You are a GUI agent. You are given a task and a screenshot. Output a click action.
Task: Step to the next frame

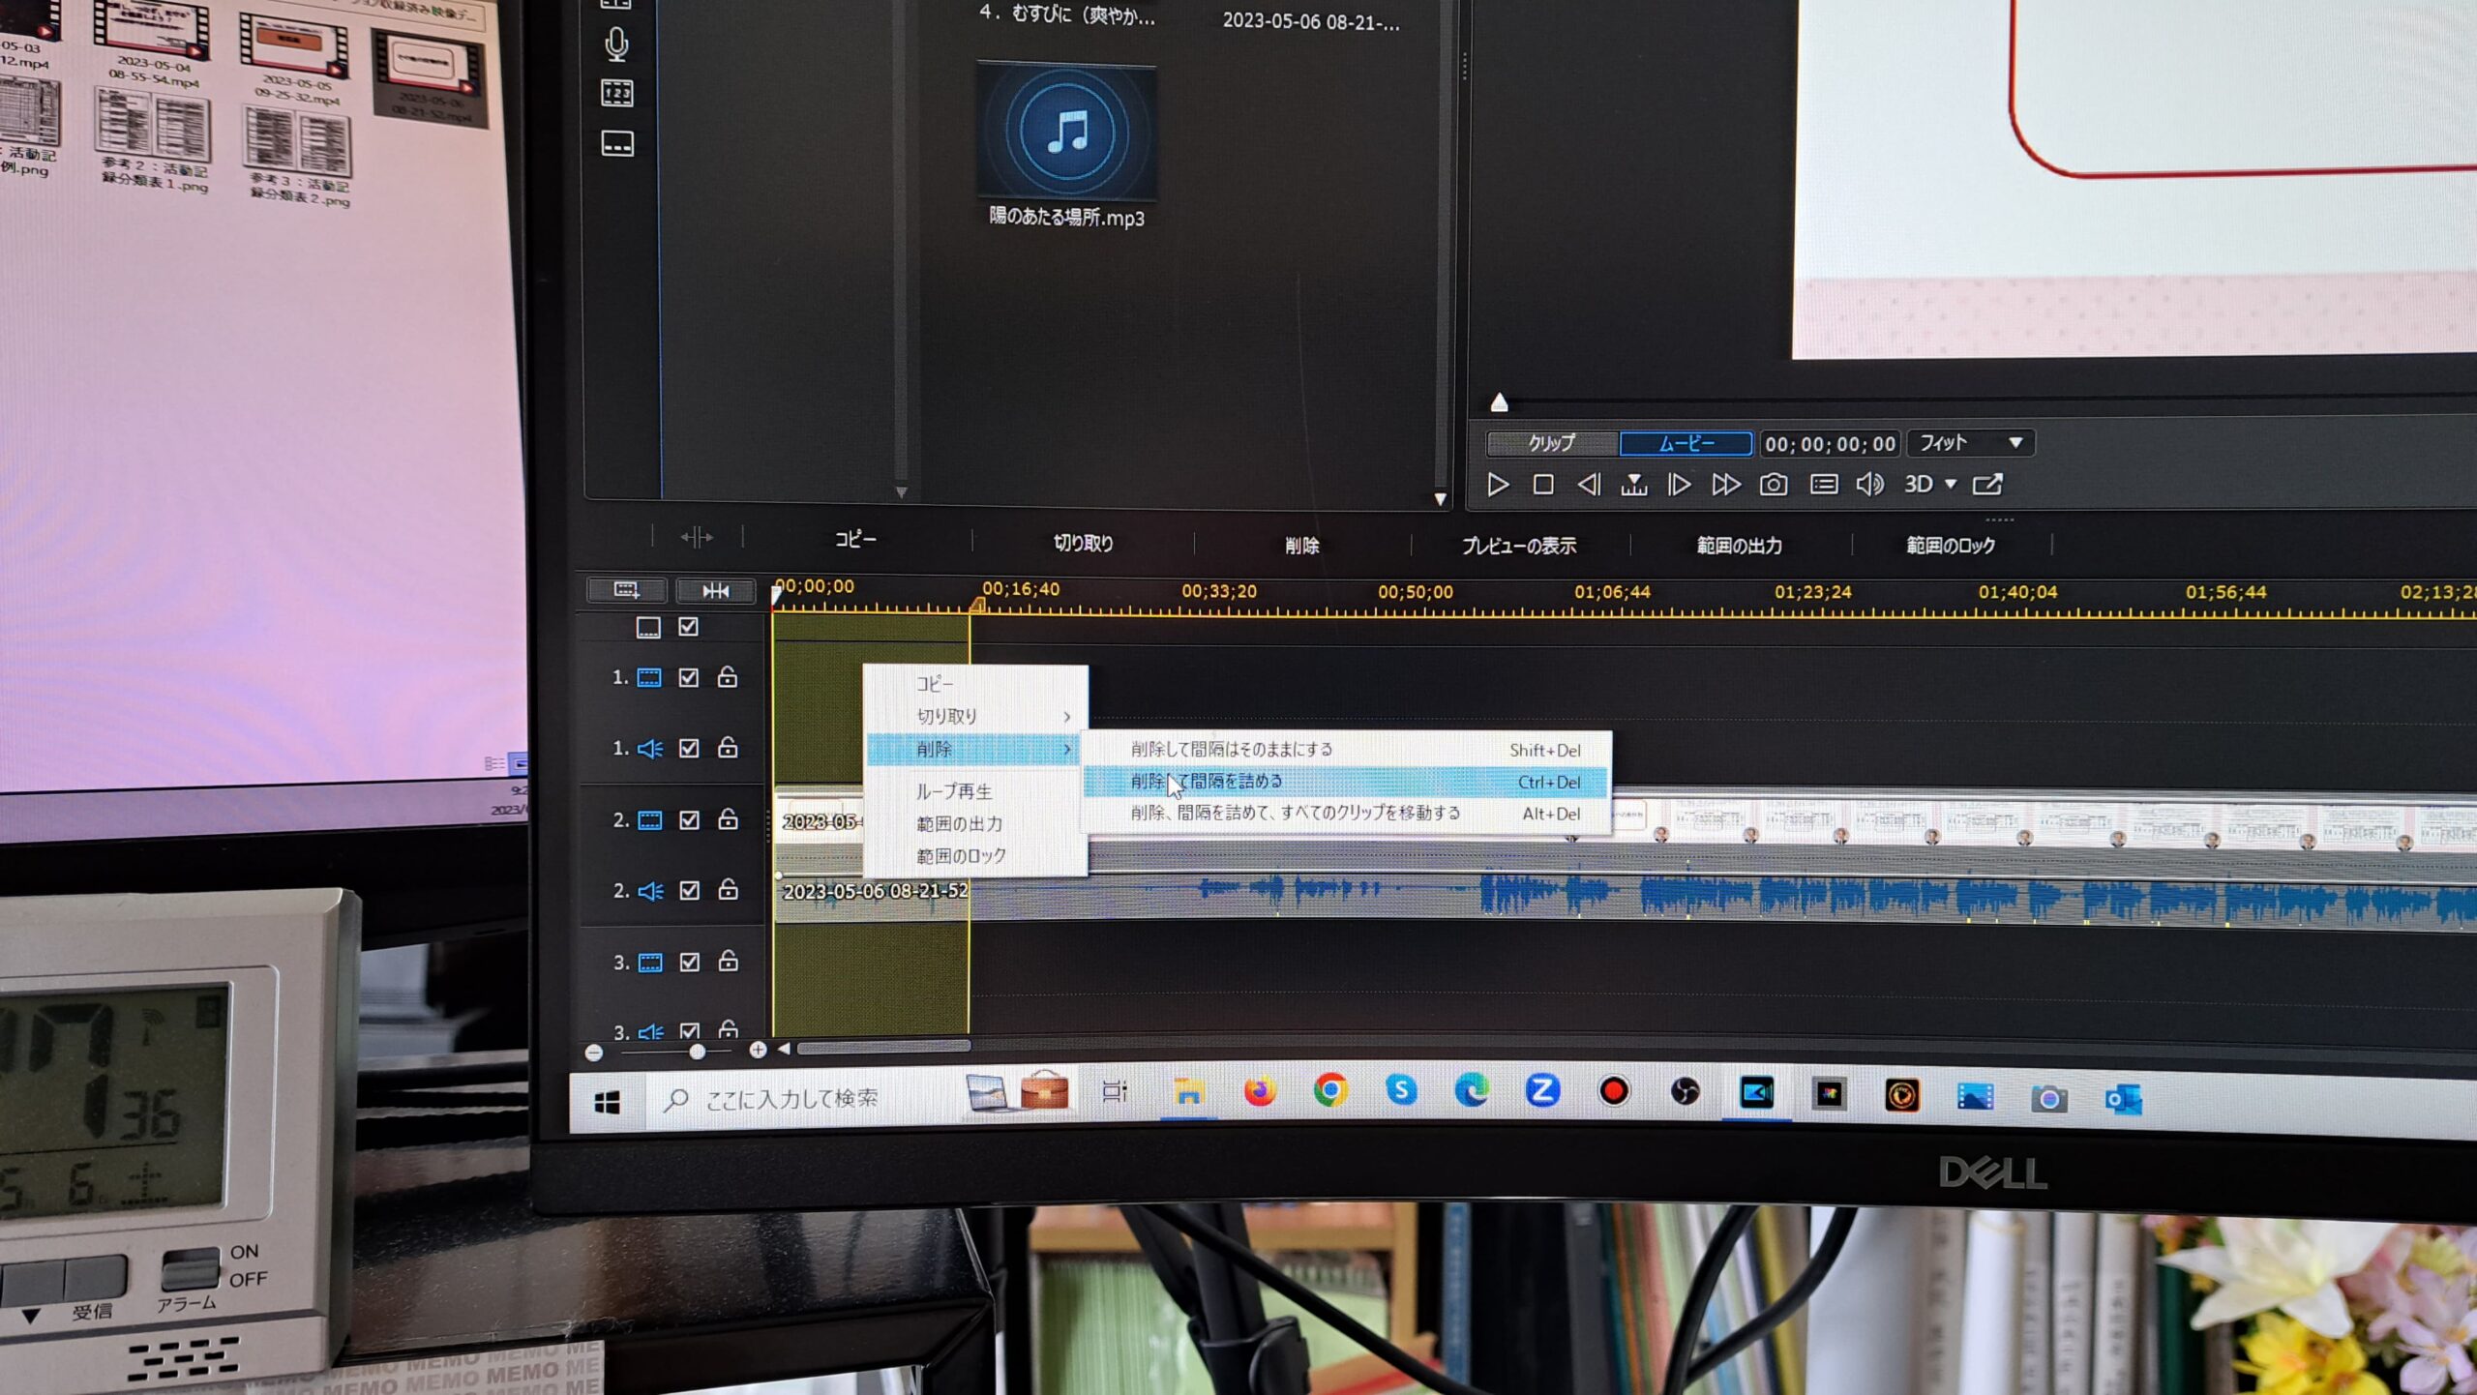tap(1679, 484)
